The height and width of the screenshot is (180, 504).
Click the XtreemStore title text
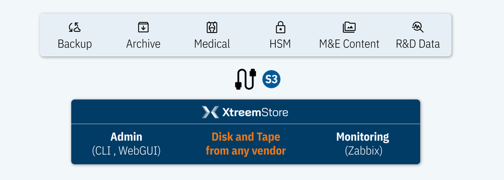pyautogui.click(x=255, y=112)
